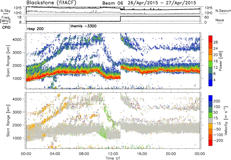The image size is (231, 160).
Task: Click the '28' tick on the power scale
Action: coord(215,42)
